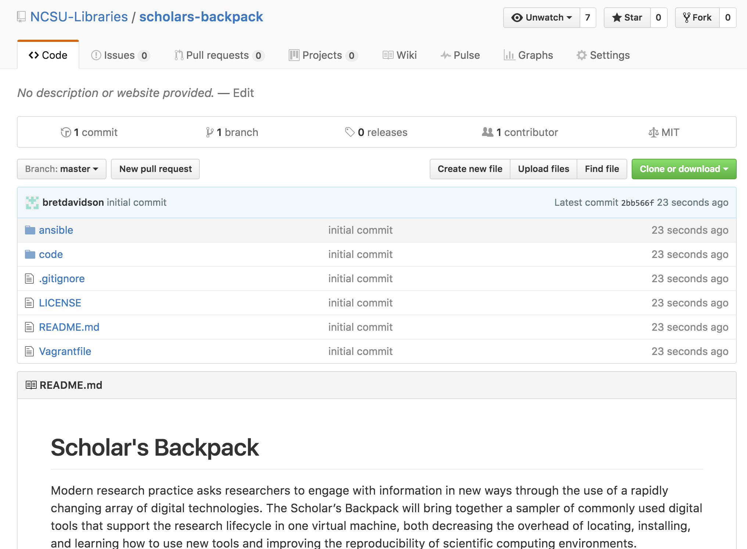
Task: View the 1 contributor link
Action: tap(520, 132)
